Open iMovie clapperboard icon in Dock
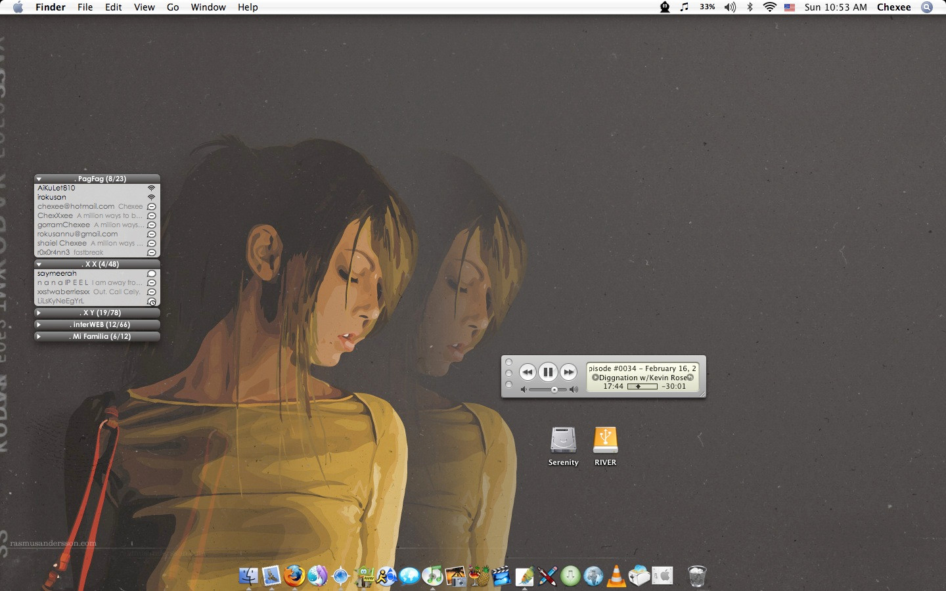Image resolution: width=946 pixels, height=591 pixels. tap(501, 576)
